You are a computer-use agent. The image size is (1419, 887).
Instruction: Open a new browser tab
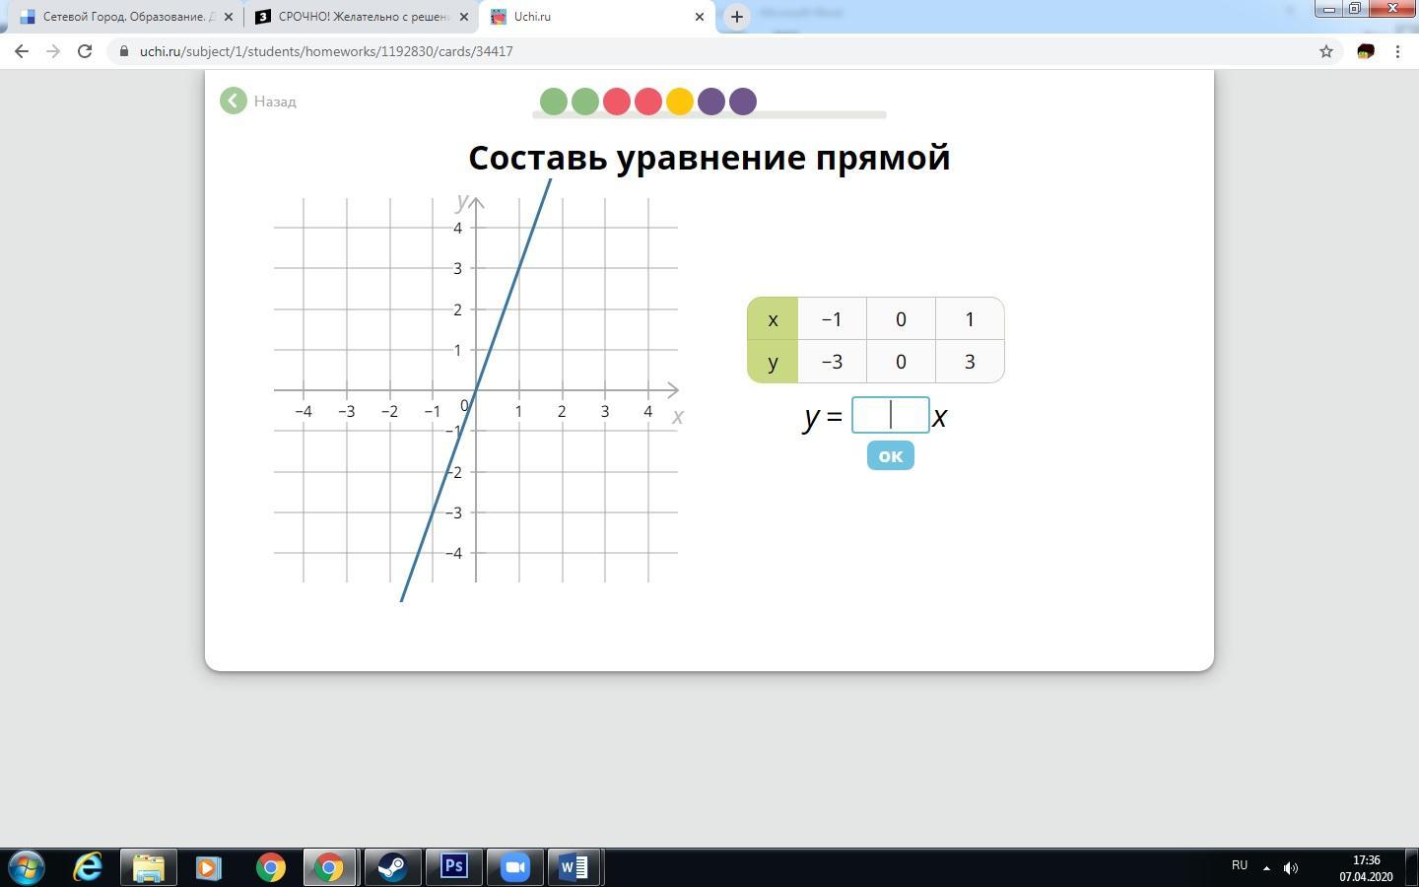[736, 17]
